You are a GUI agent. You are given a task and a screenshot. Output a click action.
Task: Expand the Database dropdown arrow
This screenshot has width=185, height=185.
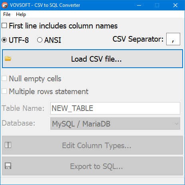pos(177,124)
